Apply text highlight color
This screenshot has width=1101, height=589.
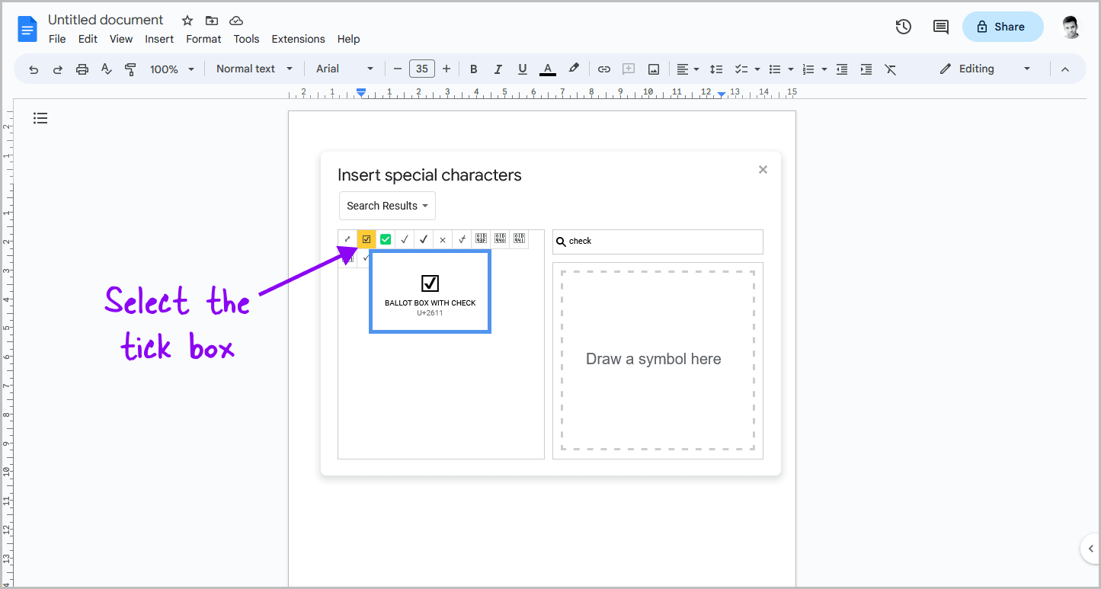pyautogui.click(x=574, y=69)
